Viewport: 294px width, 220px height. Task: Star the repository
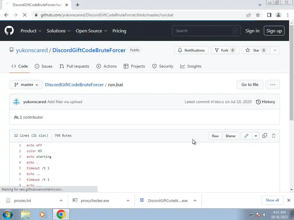point(256,50)
